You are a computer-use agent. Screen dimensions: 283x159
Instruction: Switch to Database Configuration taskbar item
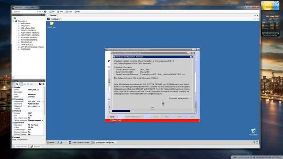click(x=104, y=143)
